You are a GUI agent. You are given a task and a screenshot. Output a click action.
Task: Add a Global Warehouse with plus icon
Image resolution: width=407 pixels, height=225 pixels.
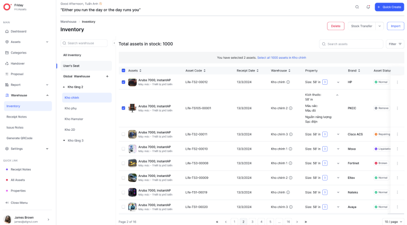coord(107,76)
